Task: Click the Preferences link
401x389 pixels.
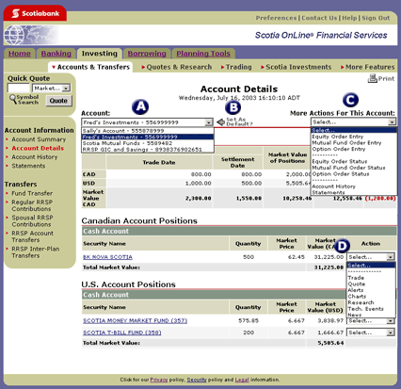Action: coord(276,18)
